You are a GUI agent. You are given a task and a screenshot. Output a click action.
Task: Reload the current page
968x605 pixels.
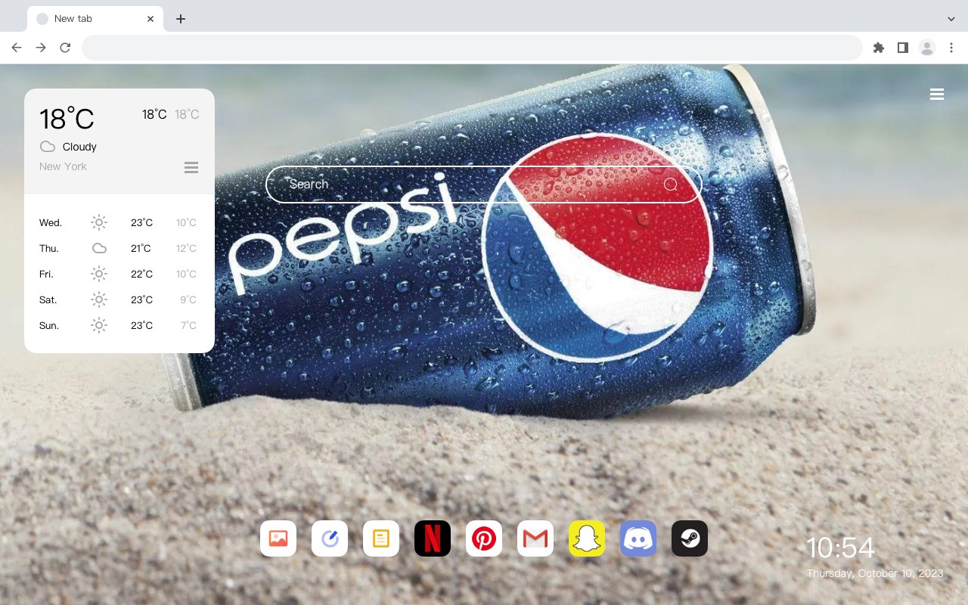pos(65,48)
